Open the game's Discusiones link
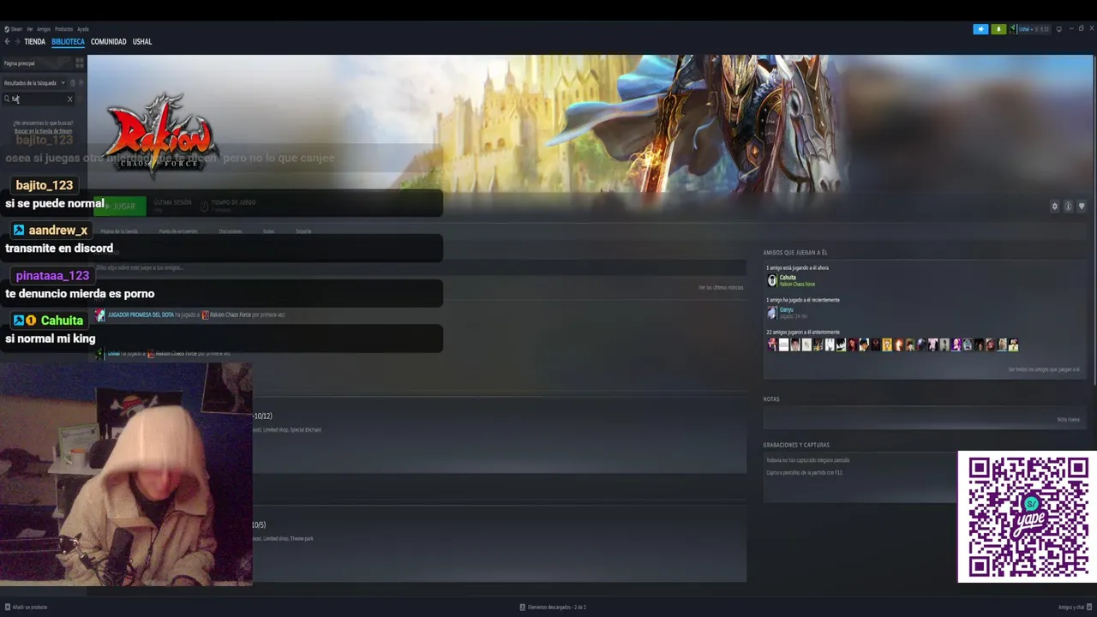The image size is (1097, 617). click(230, 231)
